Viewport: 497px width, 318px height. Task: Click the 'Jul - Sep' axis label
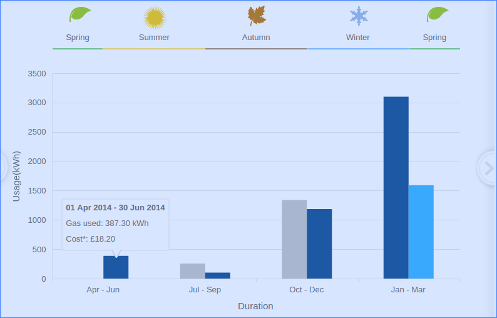(205, 290)
